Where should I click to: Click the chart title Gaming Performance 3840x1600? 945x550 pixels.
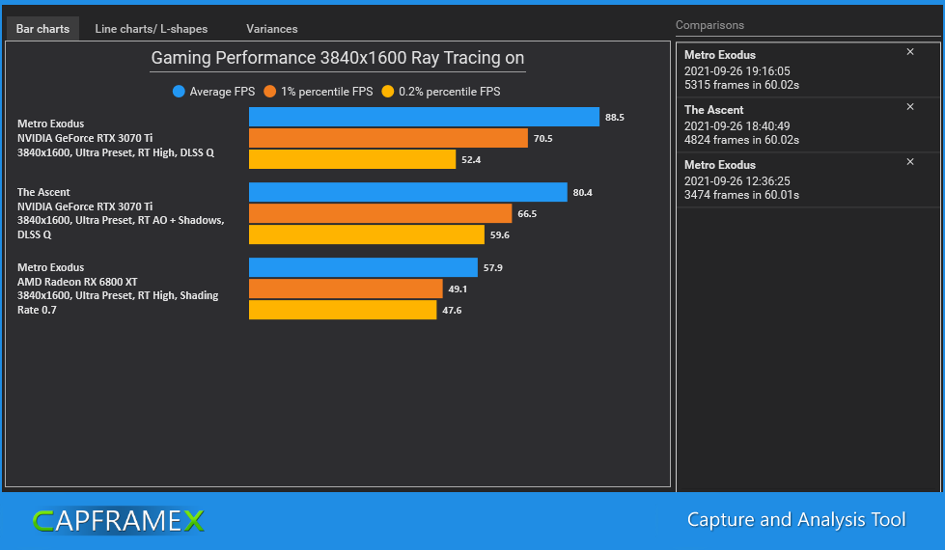point(338,58)
